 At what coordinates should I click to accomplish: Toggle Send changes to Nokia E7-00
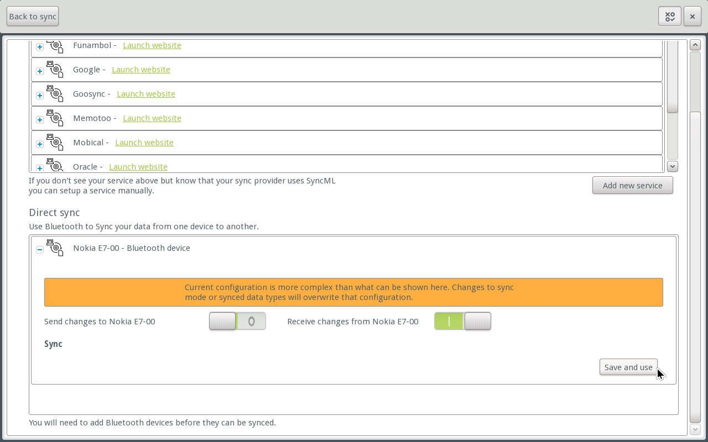tap(237, 321)
